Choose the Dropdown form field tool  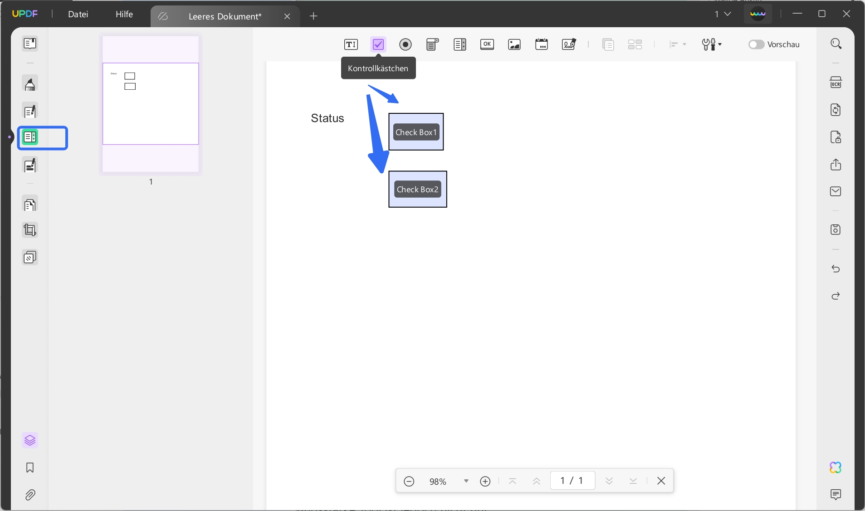pos(433,44)
